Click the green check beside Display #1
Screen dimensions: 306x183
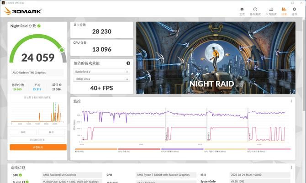pos(27,182)
